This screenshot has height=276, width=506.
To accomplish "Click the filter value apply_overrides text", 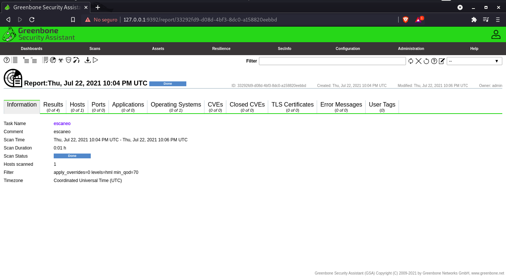I will [96, 172].
